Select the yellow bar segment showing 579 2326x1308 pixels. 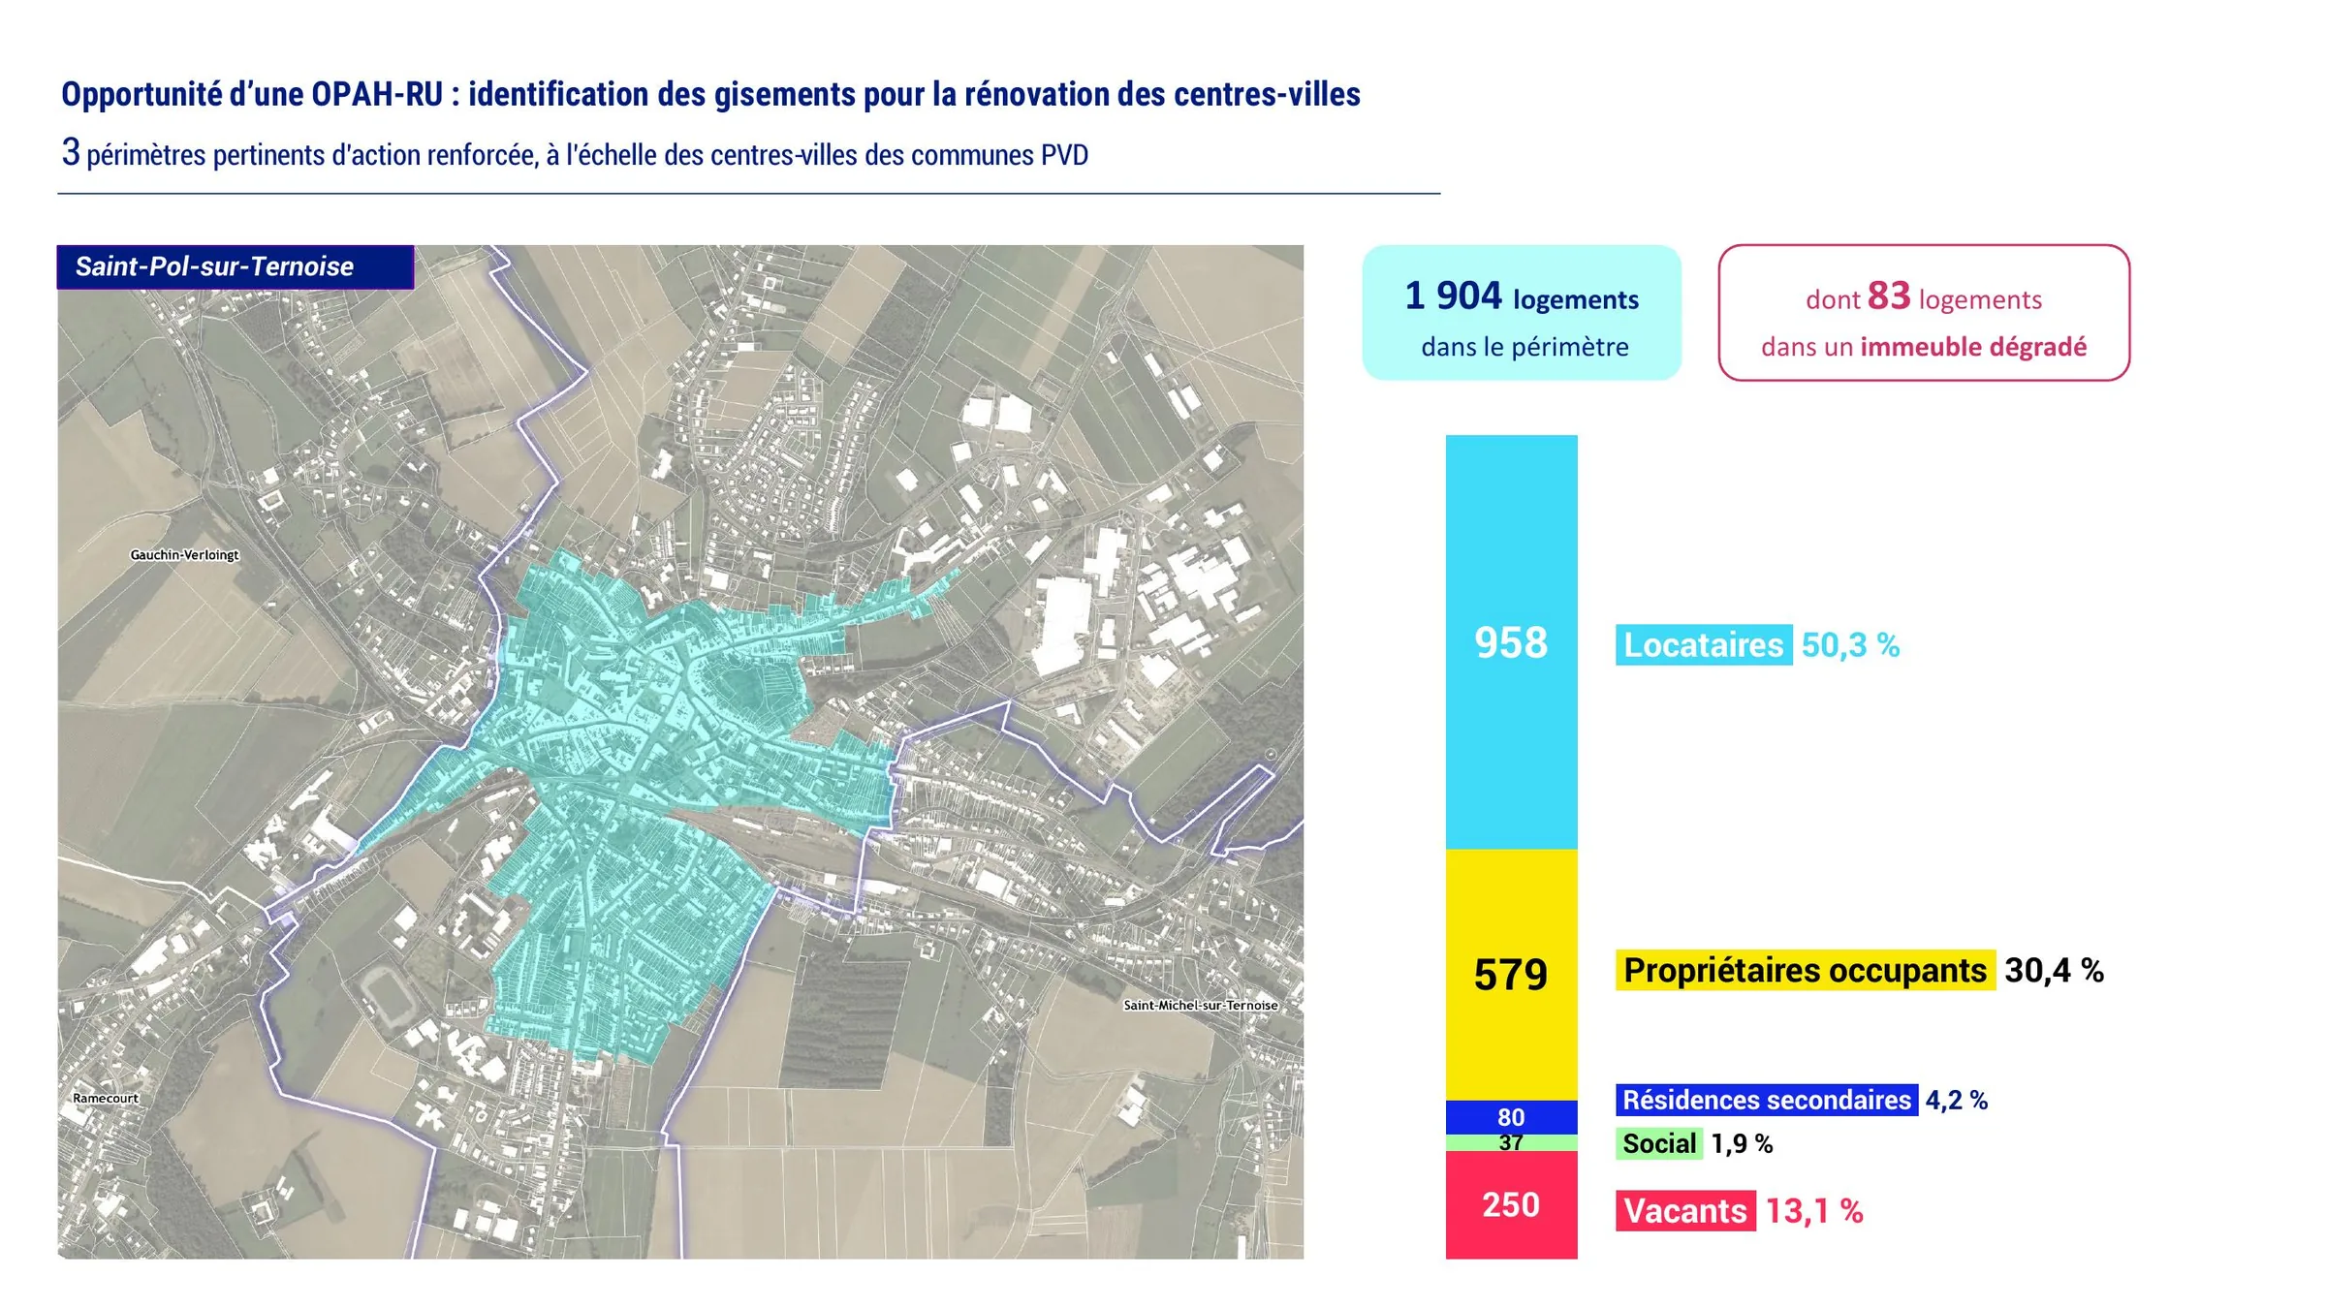[1511, 975]
